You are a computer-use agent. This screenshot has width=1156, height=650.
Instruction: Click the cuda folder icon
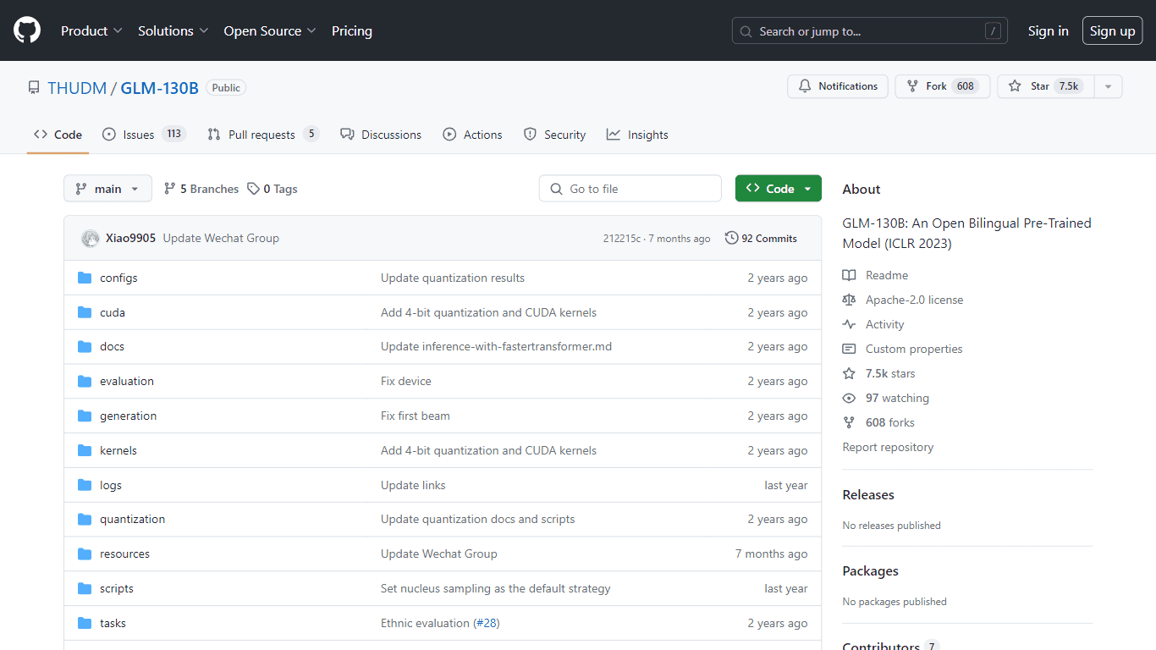85,312
